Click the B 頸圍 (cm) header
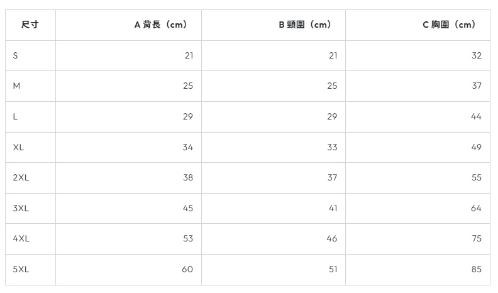 click(x=304, y=25)
